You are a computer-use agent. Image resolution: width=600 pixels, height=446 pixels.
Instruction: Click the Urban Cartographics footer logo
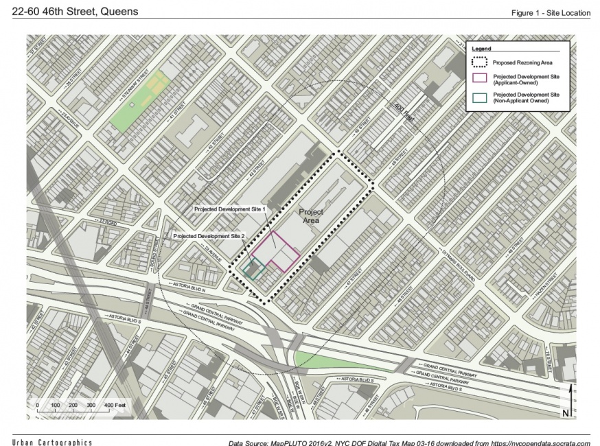pos(51,441)
